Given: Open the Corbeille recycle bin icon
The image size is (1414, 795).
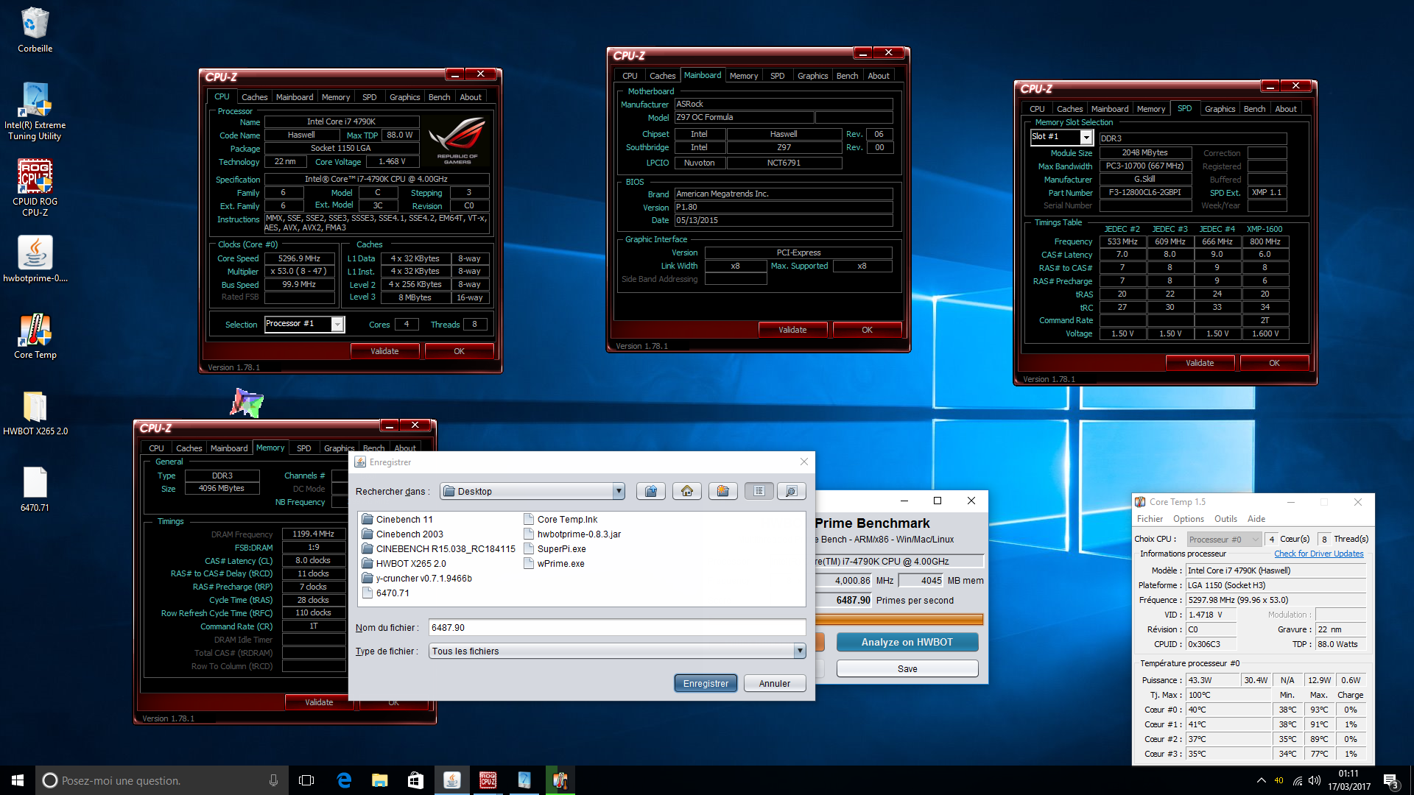Looking at the screenshot, I should tap(35, 29).
